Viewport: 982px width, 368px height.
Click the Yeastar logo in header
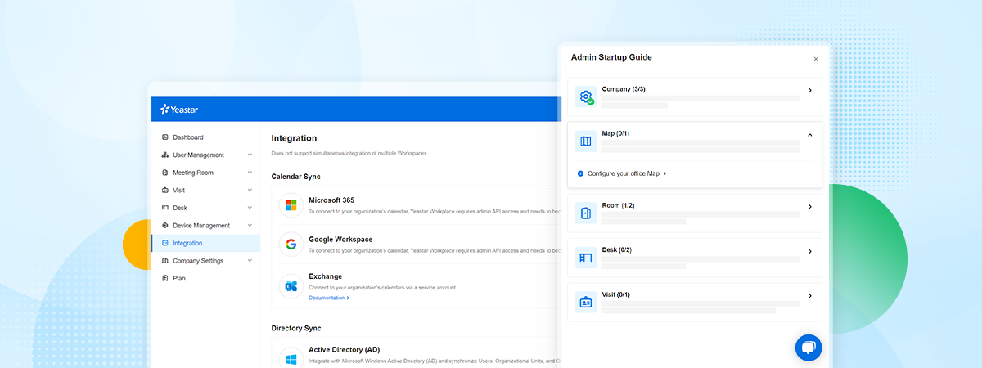pos(179,109)
